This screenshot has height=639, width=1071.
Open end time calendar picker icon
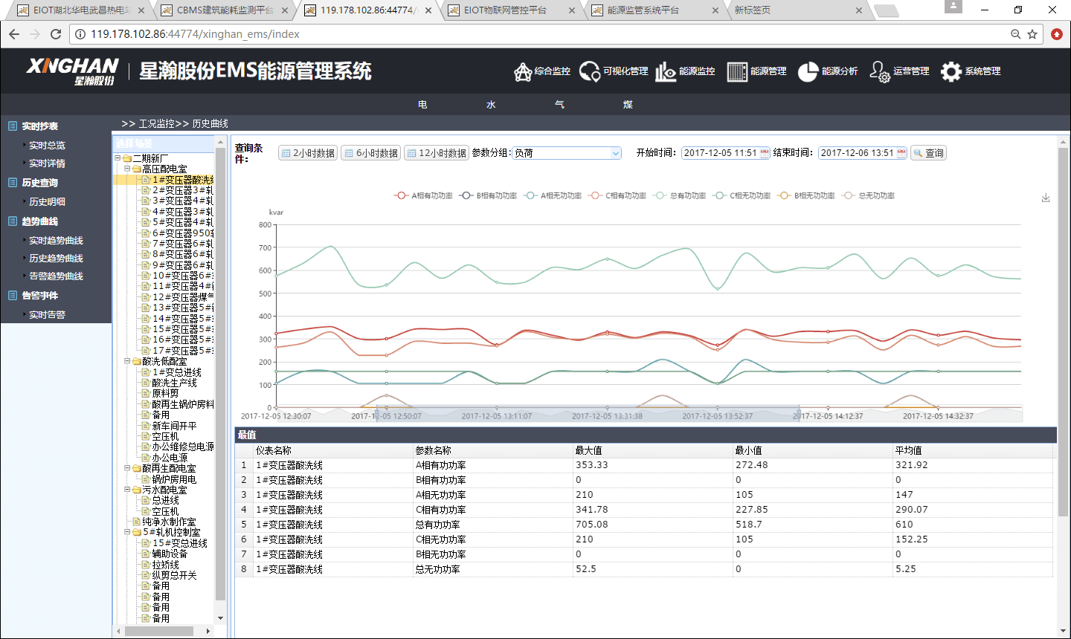click(x=902, y=153)
